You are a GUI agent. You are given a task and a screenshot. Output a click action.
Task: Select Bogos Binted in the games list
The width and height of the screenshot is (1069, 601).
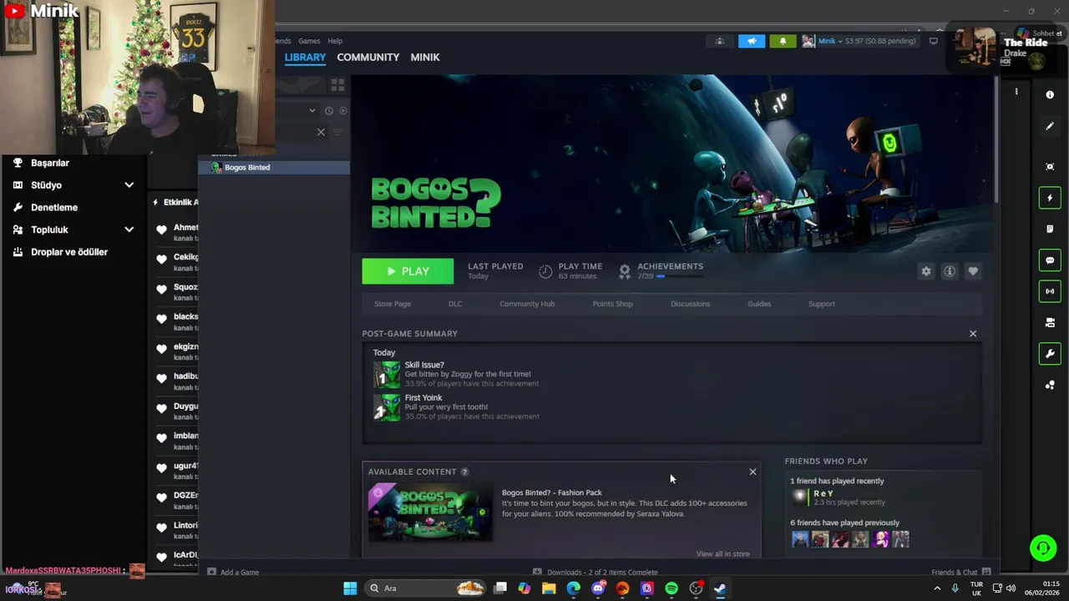[x=274, y=168]
